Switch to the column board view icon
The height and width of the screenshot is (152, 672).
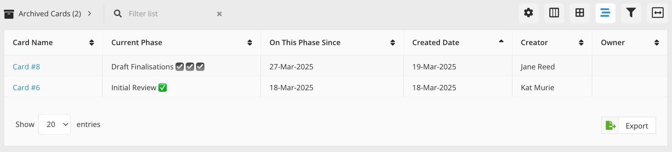[x=554, y=13]
